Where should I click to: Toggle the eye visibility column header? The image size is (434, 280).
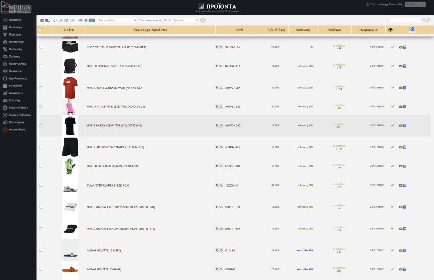[390, 30]
